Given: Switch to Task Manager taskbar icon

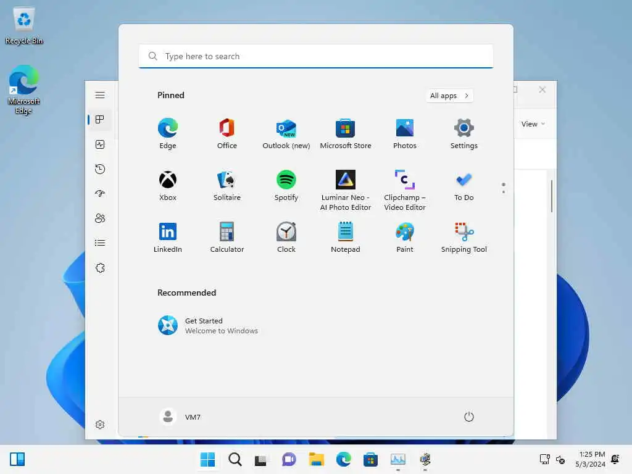Looking at the screenshot, I should [x=398, y=459].
